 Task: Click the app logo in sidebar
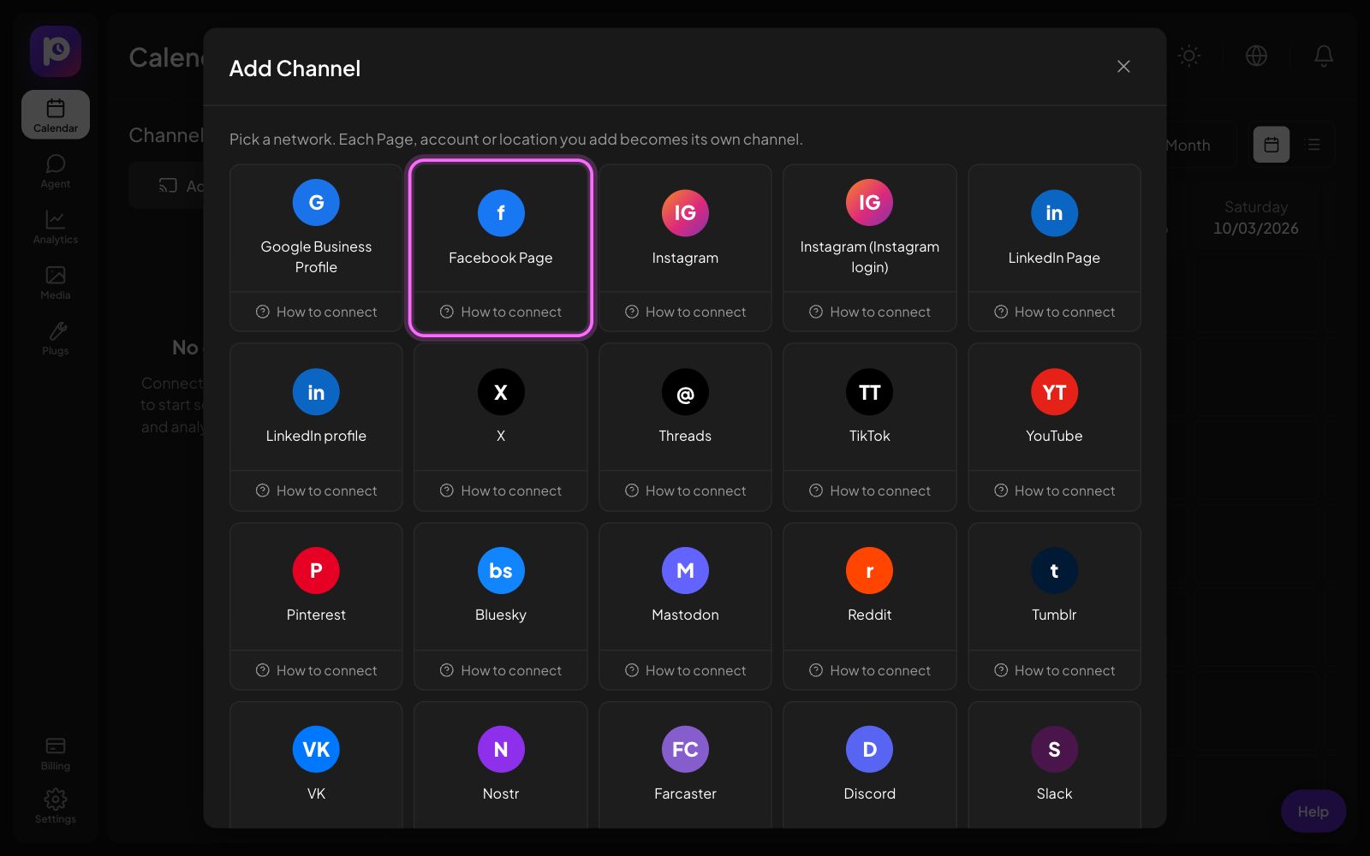(x=56, y=51)
